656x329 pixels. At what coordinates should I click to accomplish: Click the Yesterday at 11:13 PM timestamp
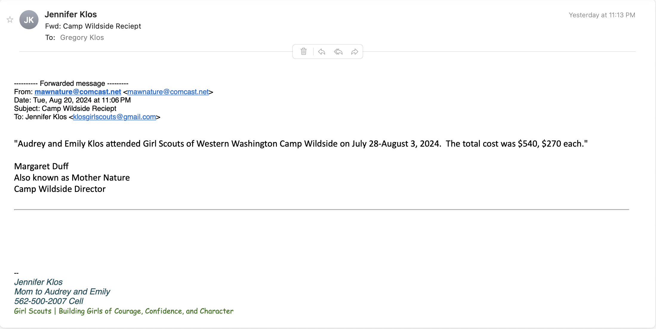[602, 15]
